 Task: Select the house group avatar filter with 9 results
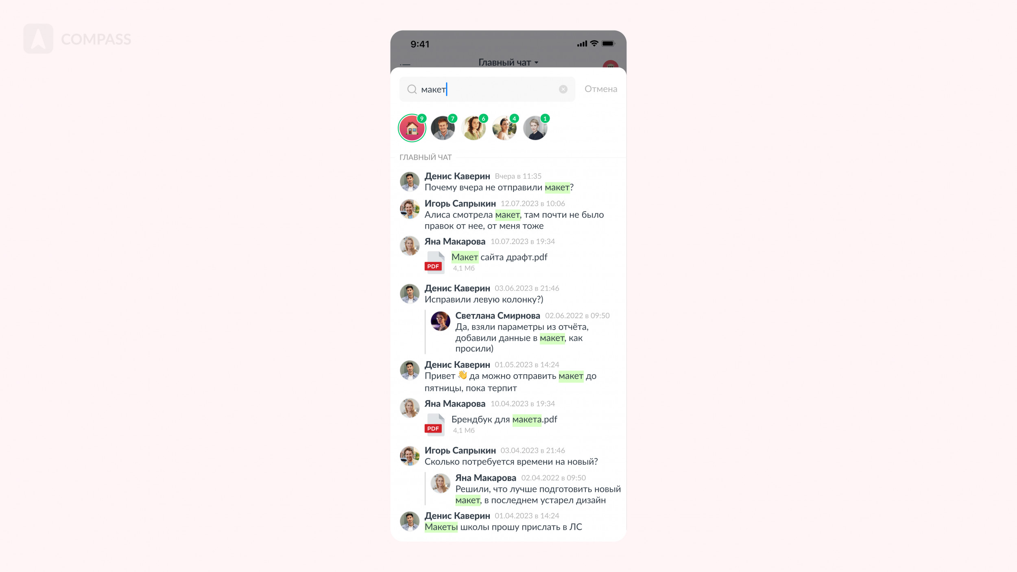point(412,128)
